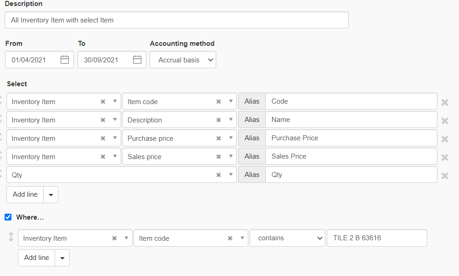Remove the Qty select row
Image resolution: width=459 pixels, height=276 pixels.
point(444,176)
